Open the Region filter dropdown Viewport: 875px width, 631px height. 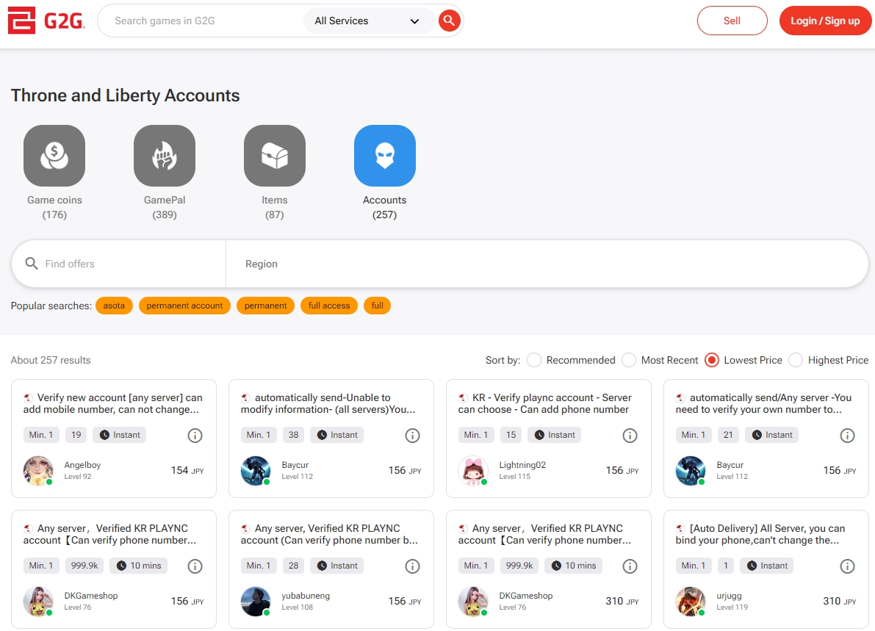coord(547,263)
